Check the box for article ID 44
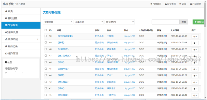Viewport: 207px width, 100px height. 46,75
